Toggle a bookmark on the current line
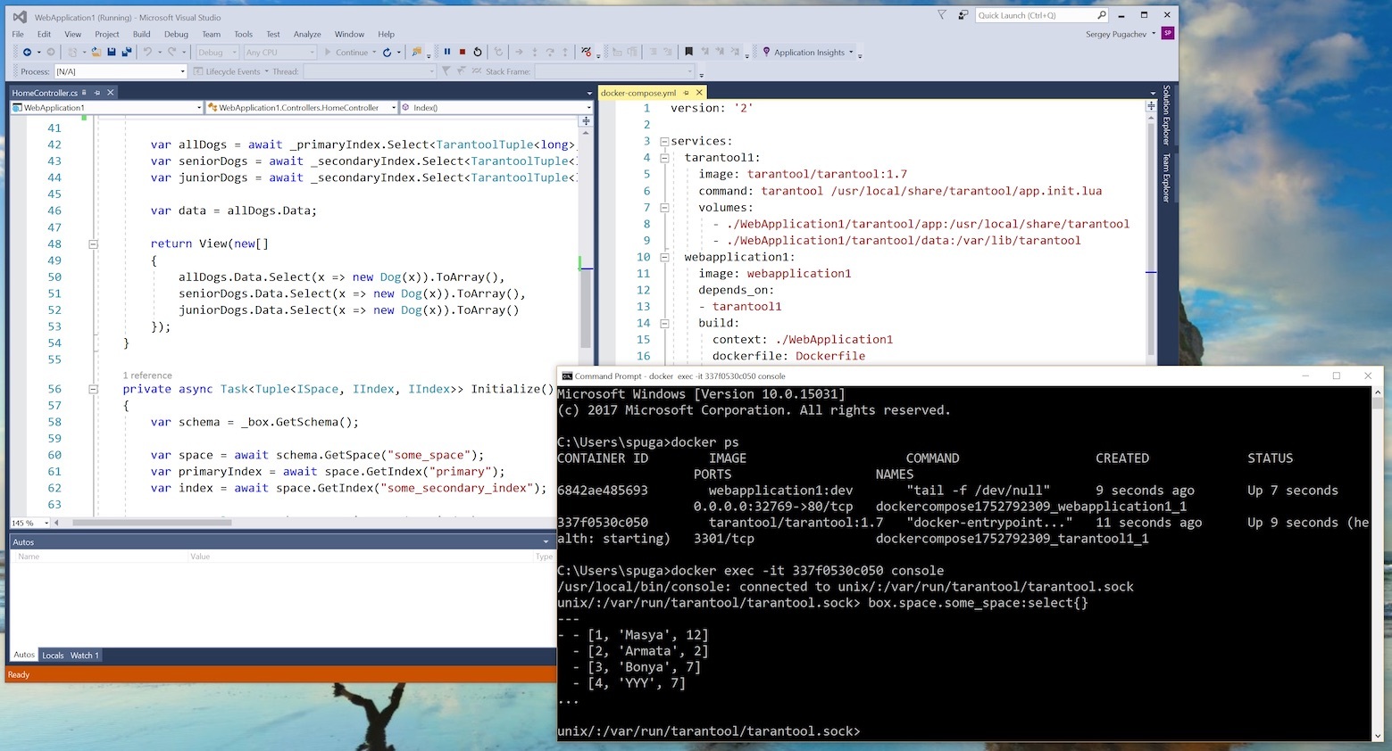The height and width of the screenshot is (751, 1392). (x=688, y=52)
